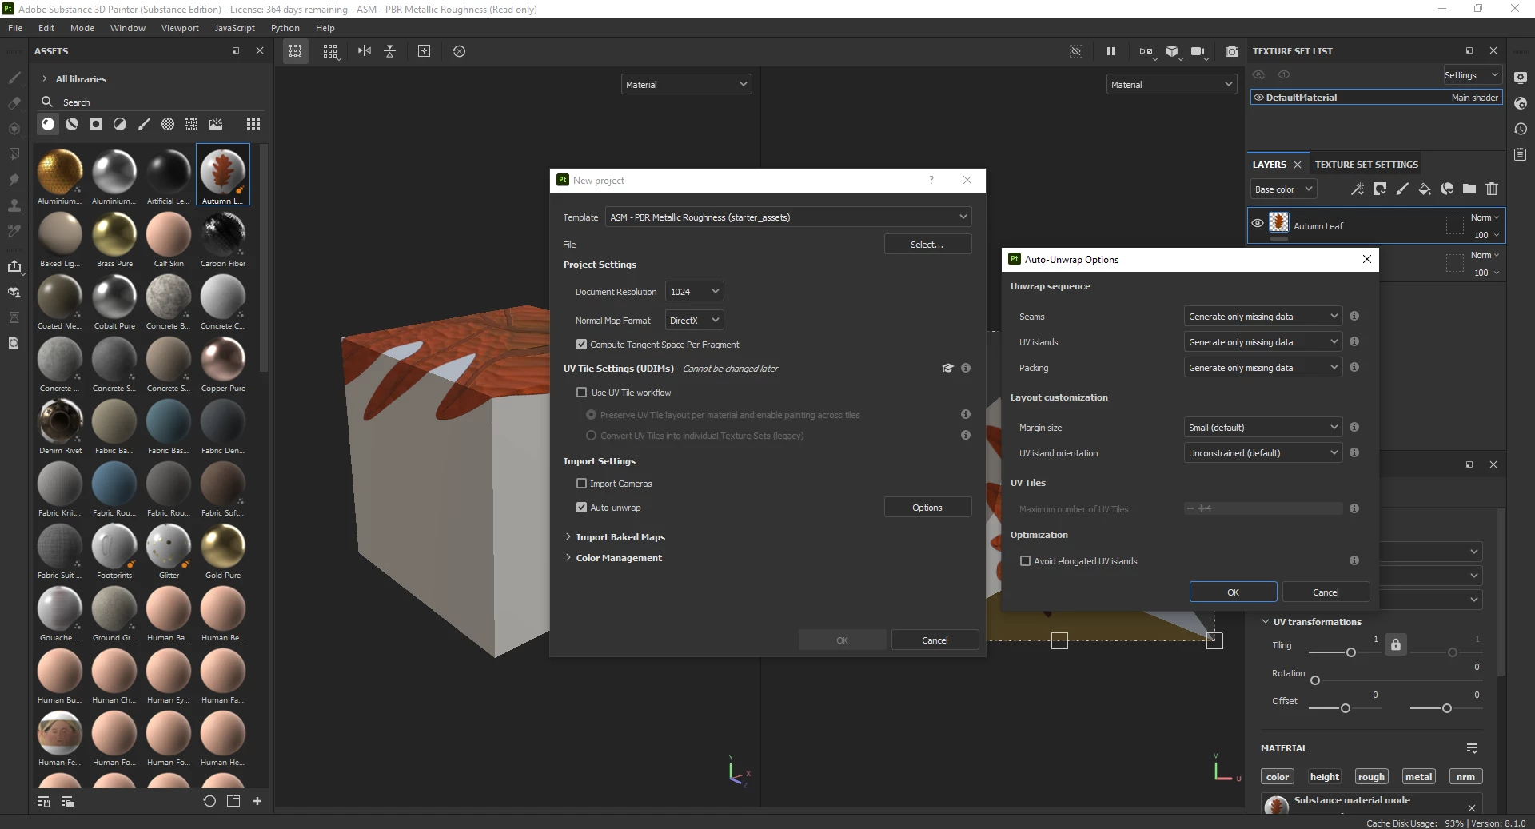Open Document Resolution 1024 dropdown
Screen dimensions: 1535x829
(695, 292)
